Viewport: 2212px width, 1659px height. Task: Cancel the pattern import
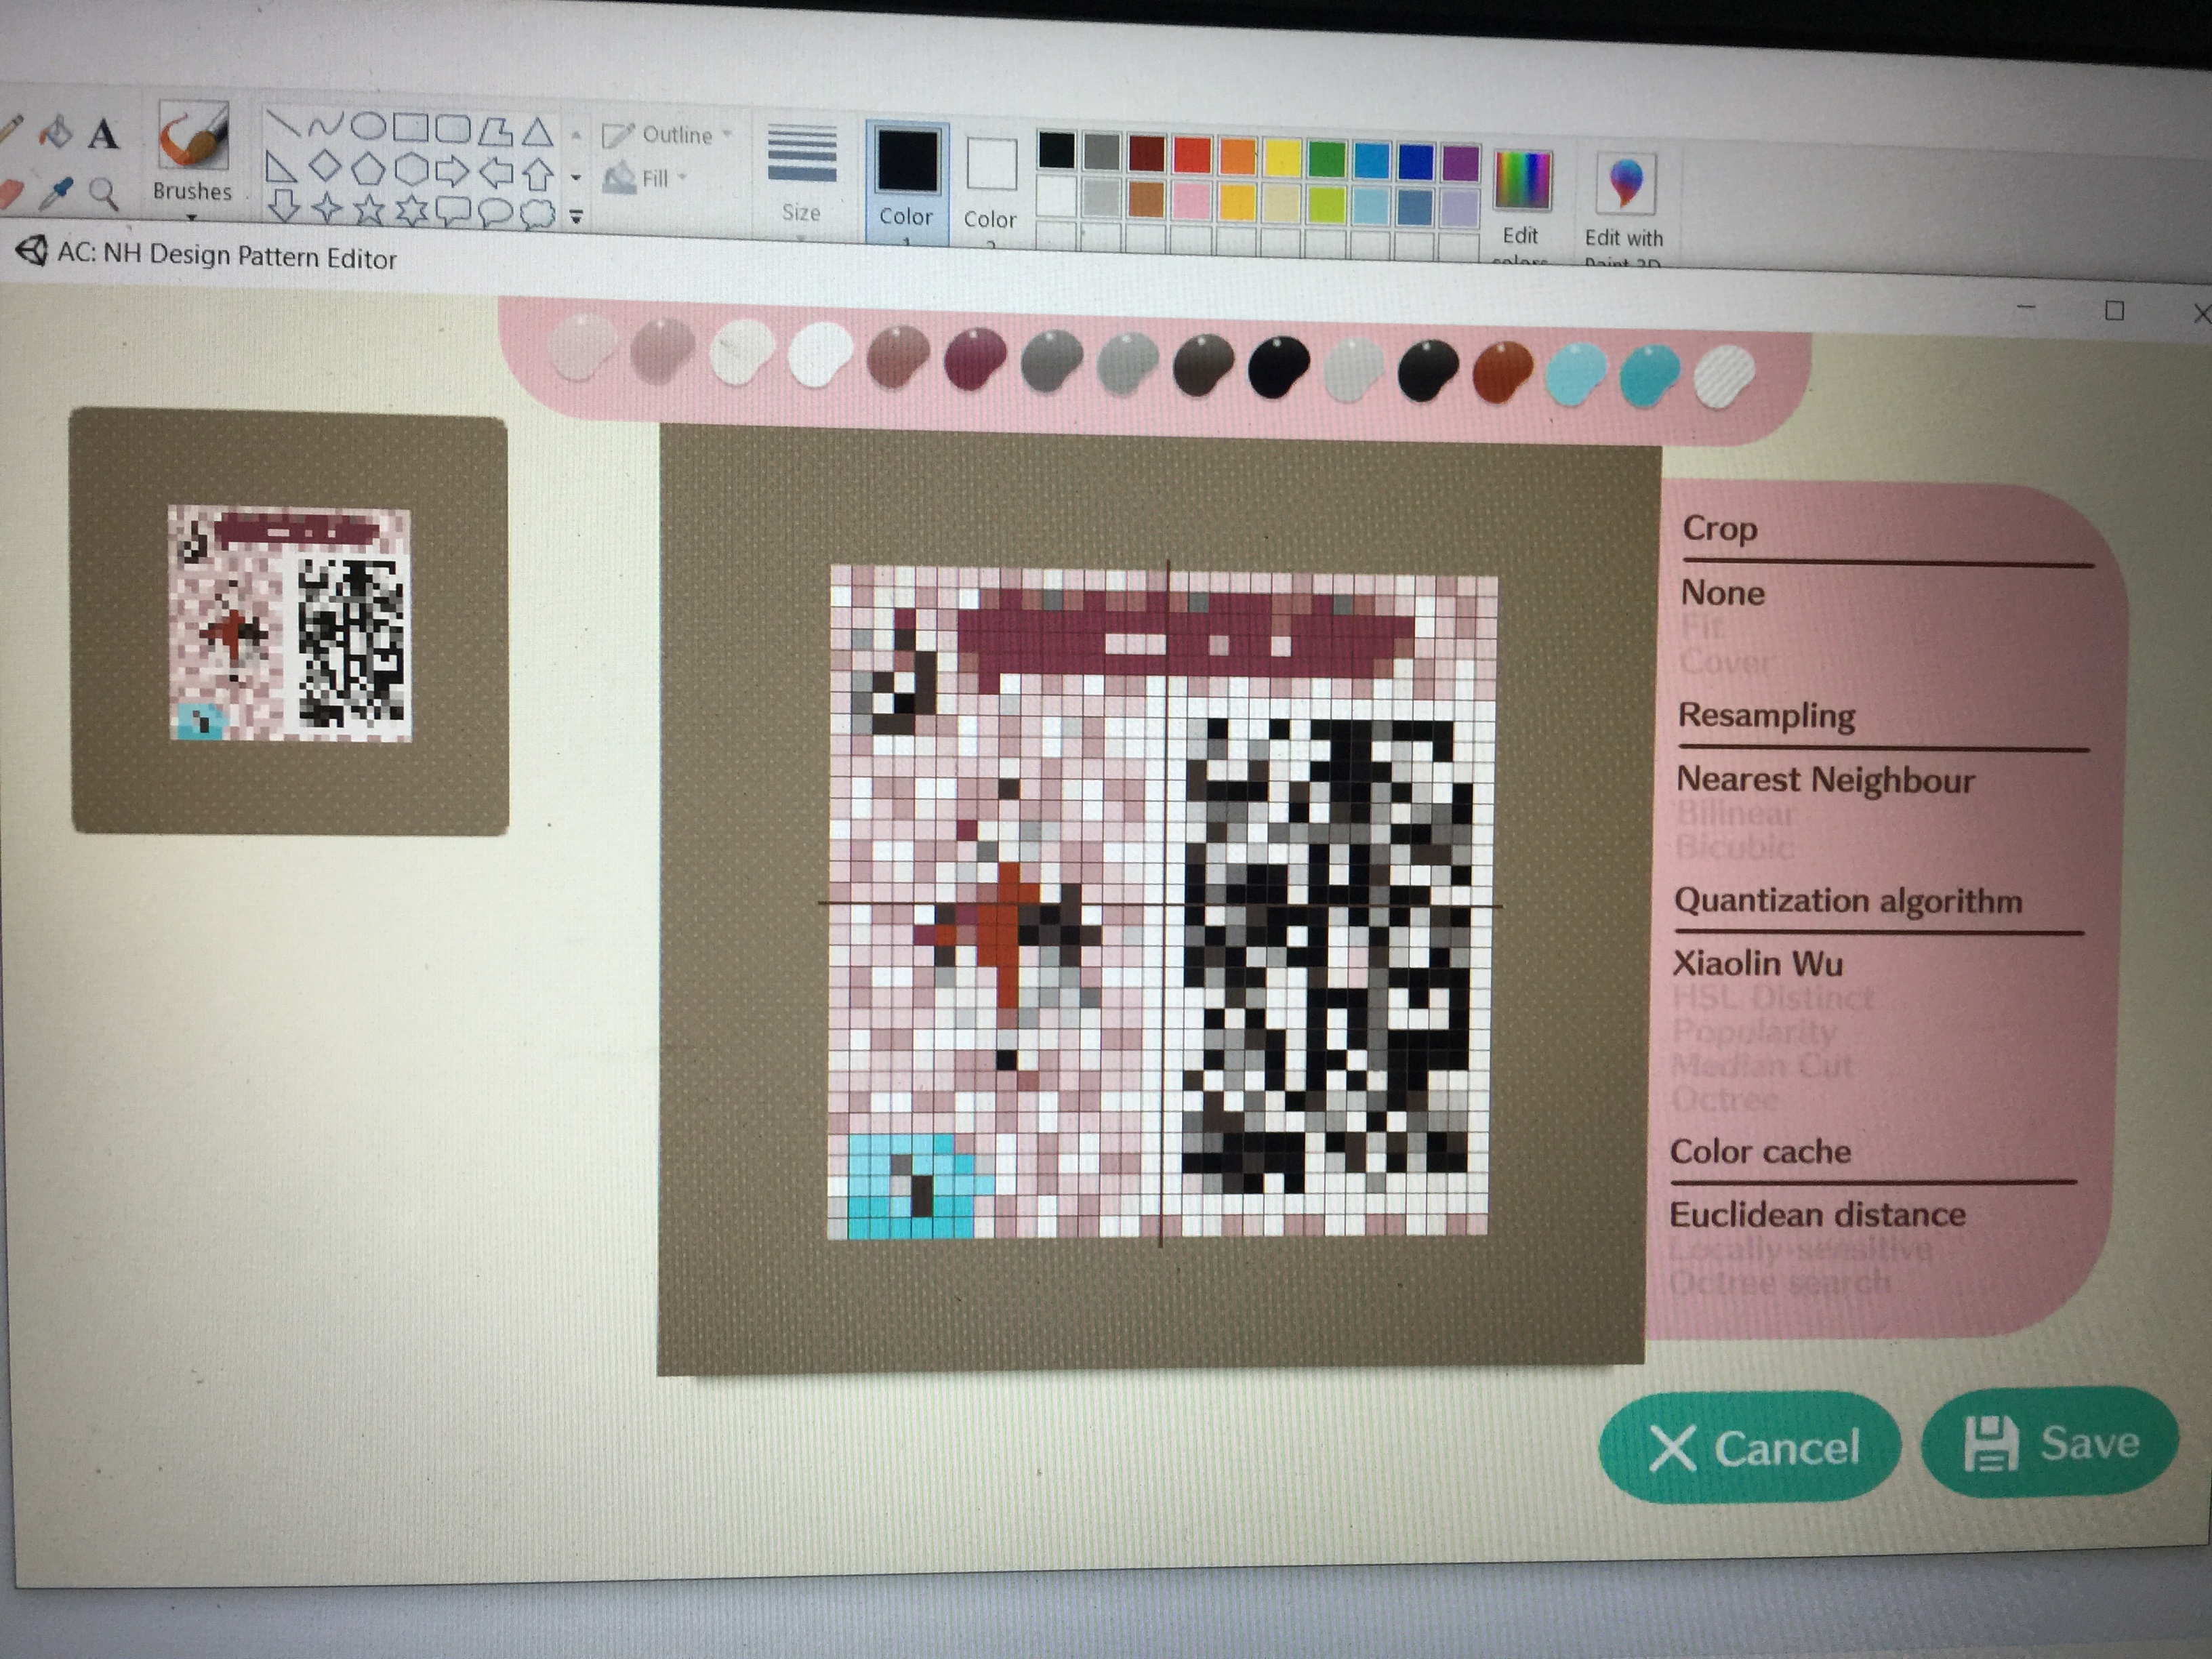click(1749, 1447)
